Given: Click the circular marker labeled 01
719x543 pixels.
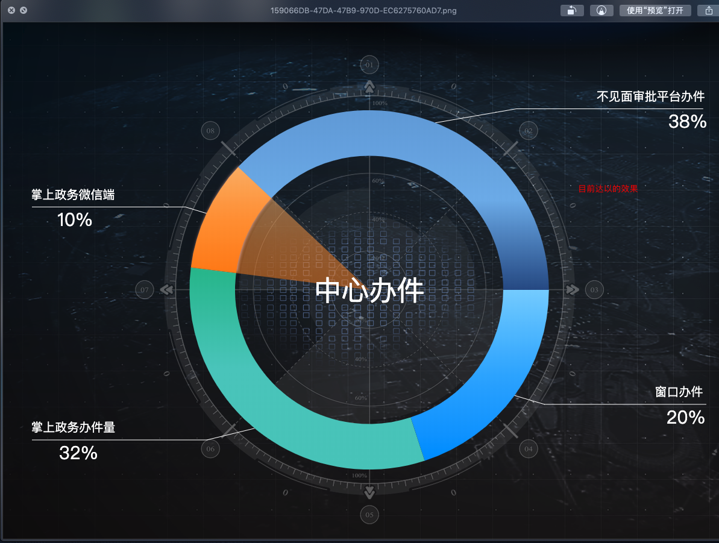Looking at the screenshot, I should point(369,64).
